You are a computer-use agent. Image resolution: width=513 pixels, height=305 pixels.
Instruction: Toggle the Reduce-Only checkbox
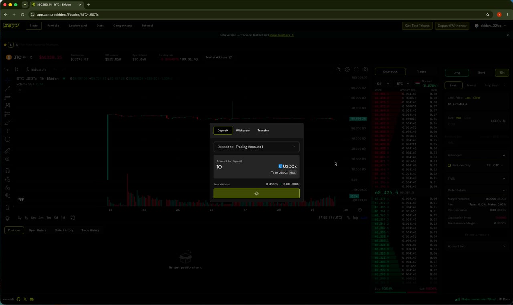coord(449,165)
